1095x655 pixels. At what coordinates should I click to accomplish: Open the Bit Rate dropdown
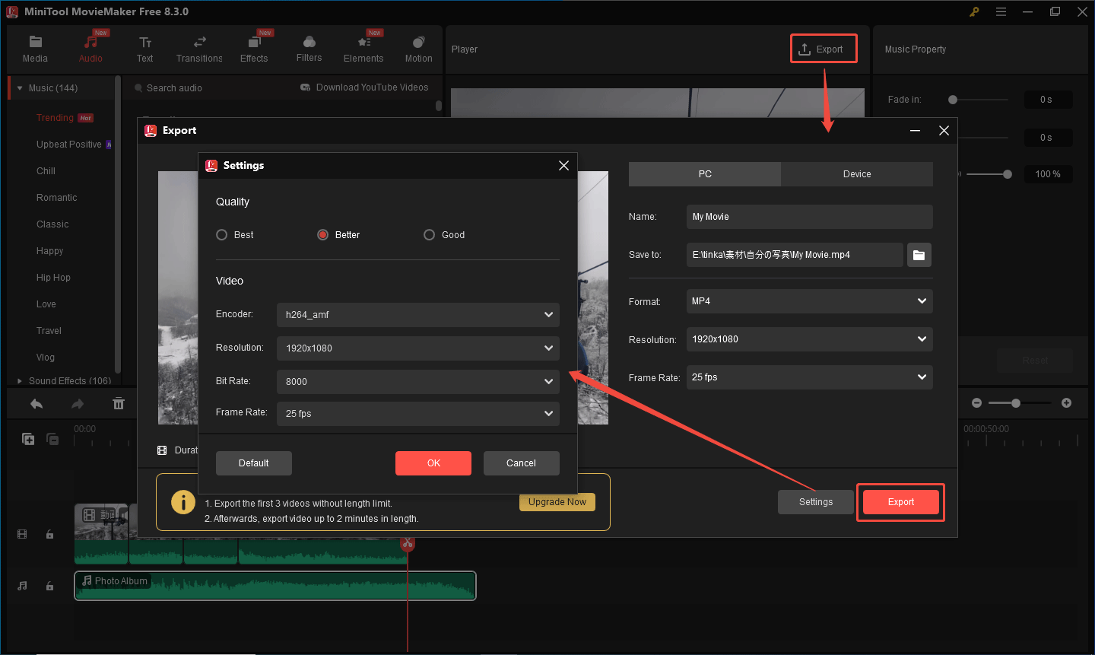(x=418, y=382)
